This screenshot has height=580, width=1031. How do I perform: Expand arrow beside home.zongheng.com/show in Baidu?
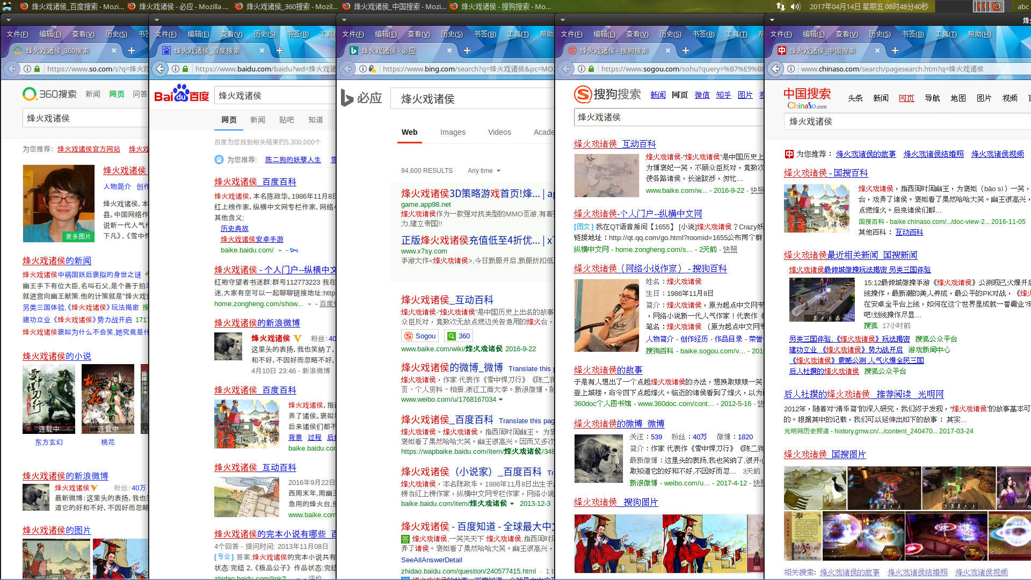309,304
